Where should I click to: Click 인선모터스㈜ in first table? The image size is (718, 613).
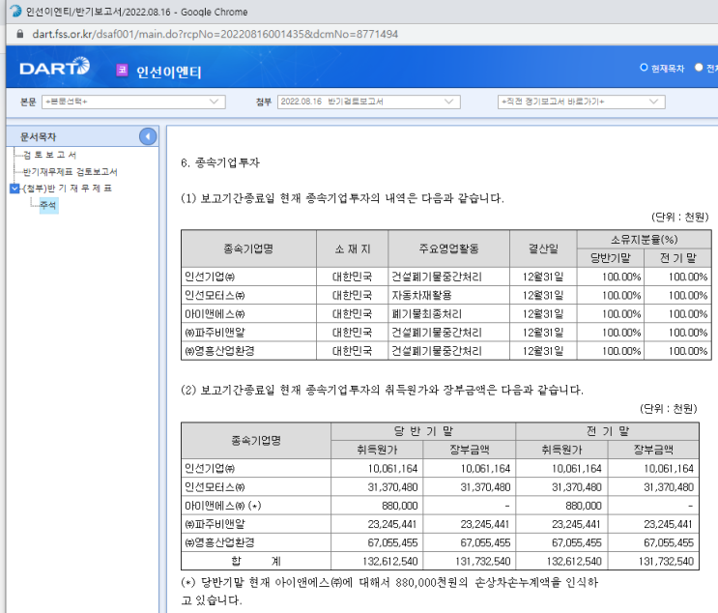coord(215,295)
